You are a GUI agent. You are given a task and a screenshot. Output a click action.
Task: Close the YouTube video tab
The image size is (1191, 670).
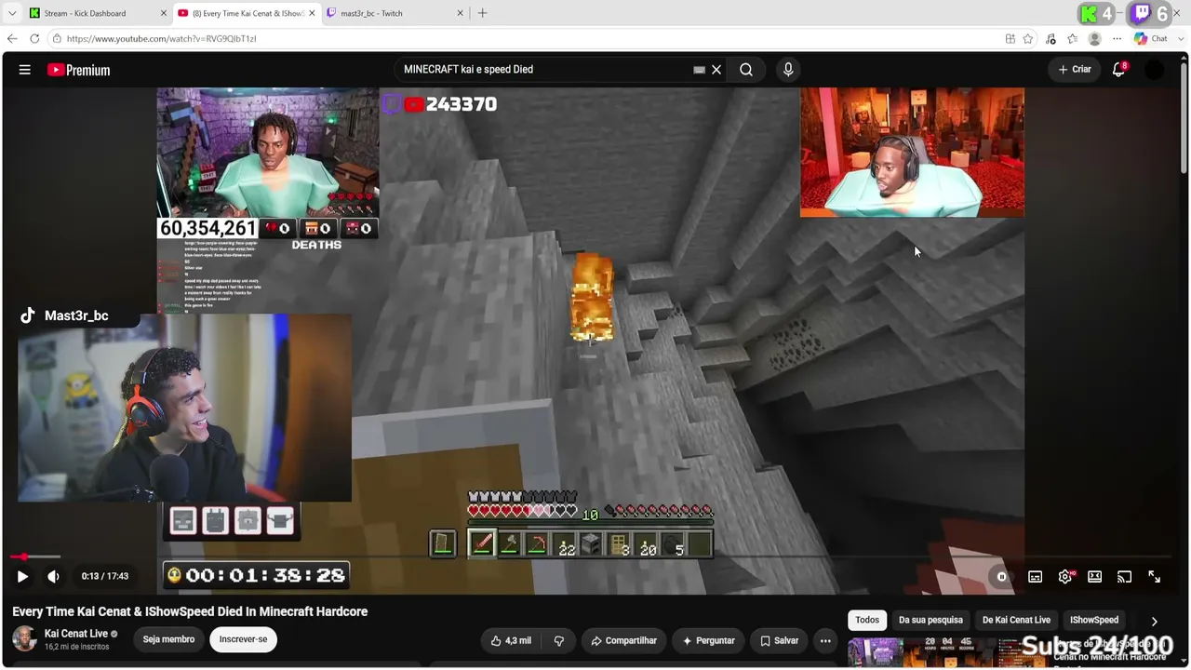click(312, 13)
